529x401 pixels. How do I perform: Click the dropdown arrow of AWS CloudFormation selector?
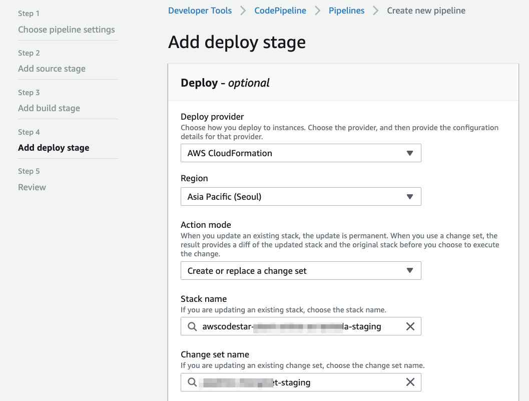point(410,153)
